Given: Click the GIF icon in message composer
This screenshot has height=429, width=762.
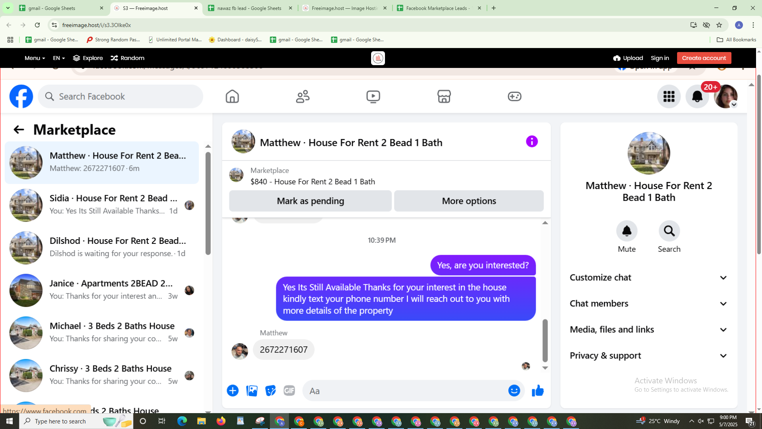Looking at the screenshot, I should click(289, 391).
